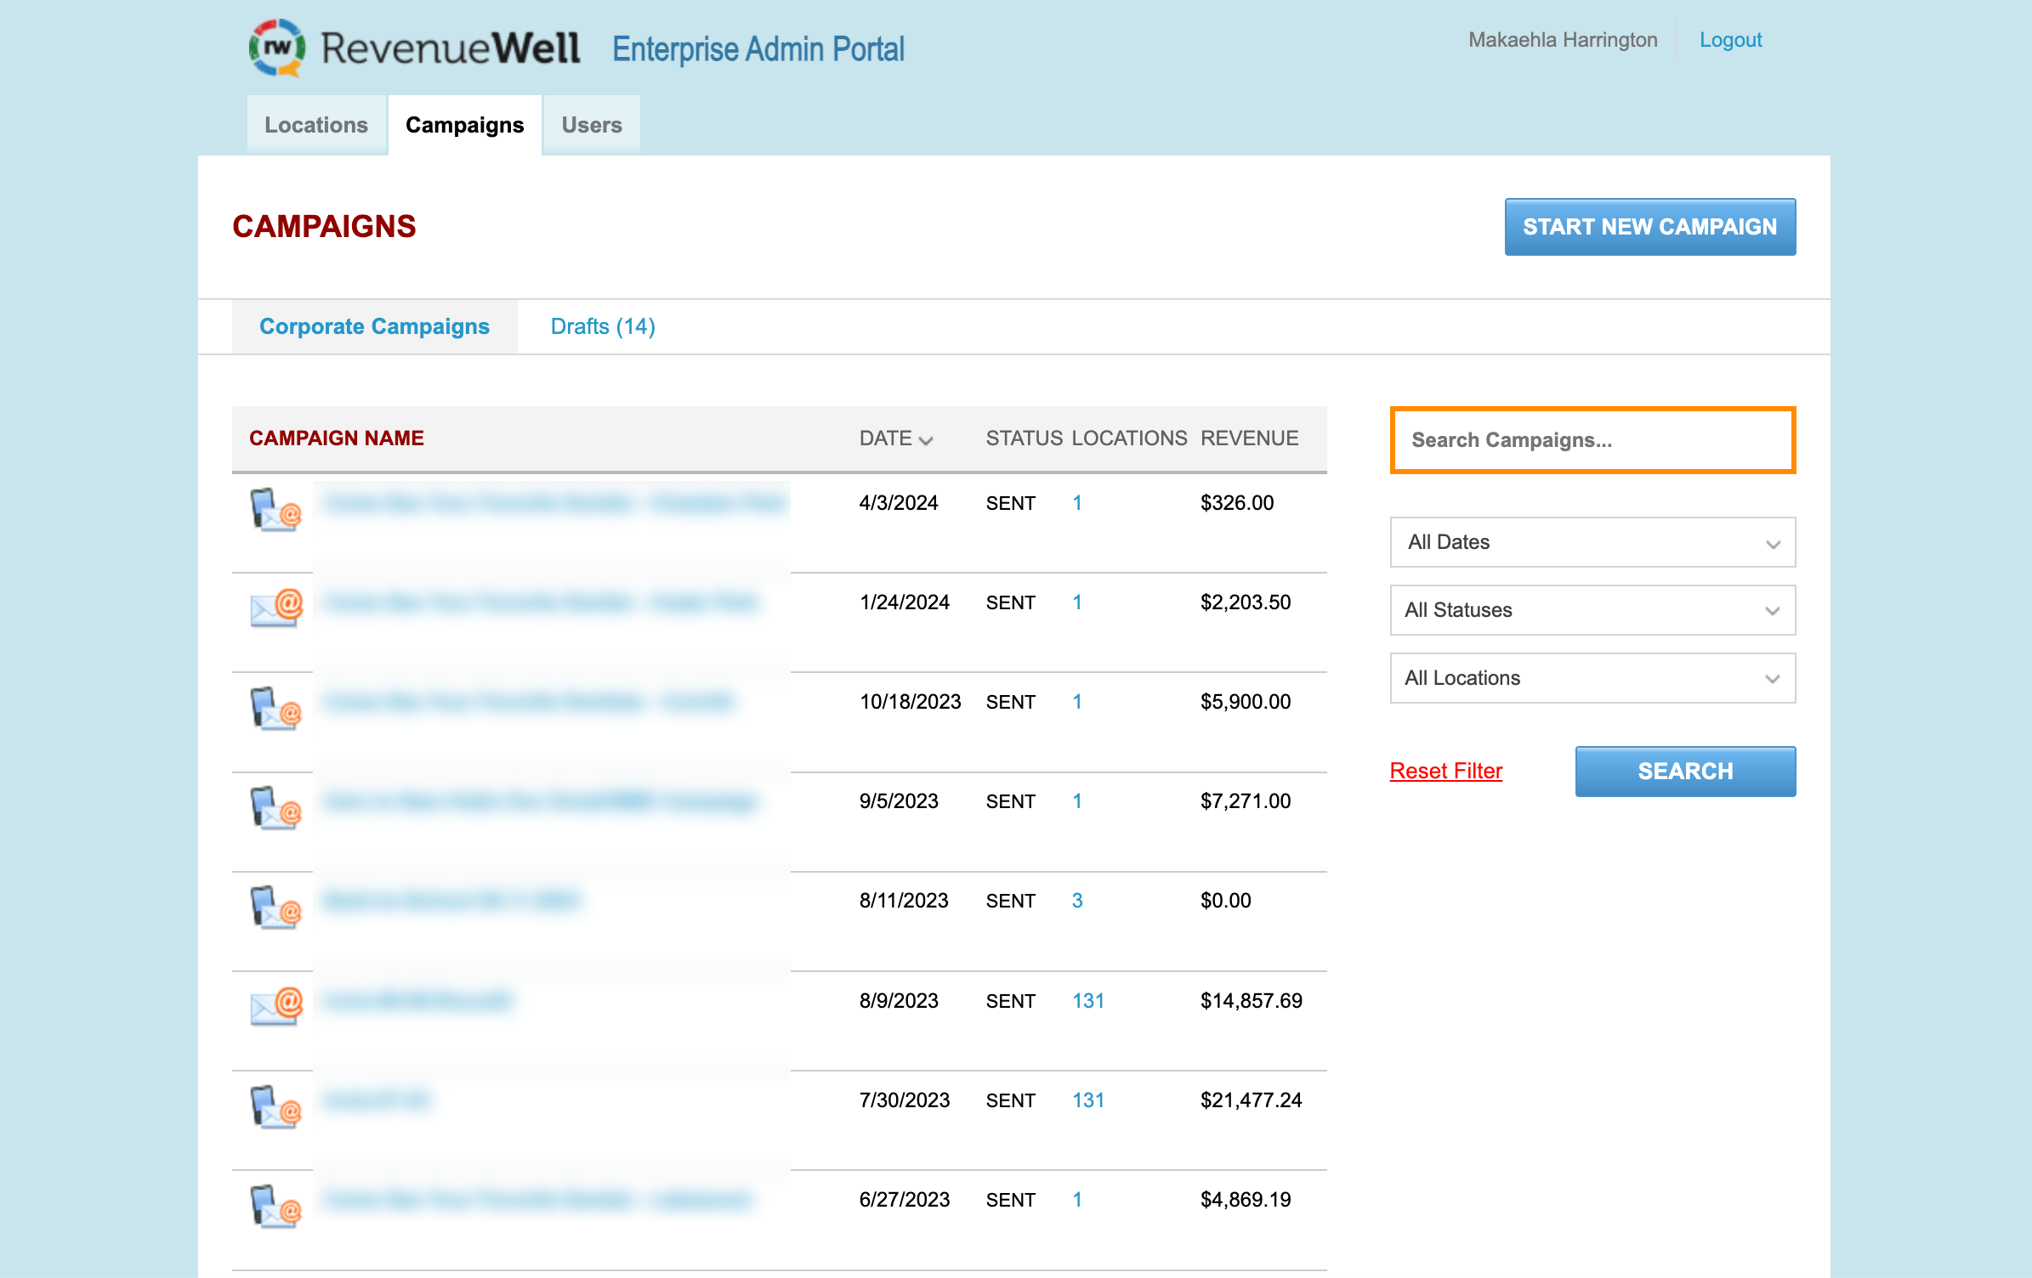Screen dimensions: 2032x1278
Task: Click the Reset Filter link
Action: [1445, 771]
